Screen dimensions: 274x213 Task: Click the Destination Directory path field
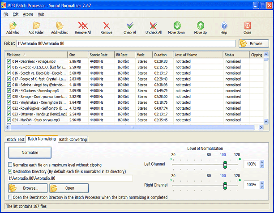(70, 178)
